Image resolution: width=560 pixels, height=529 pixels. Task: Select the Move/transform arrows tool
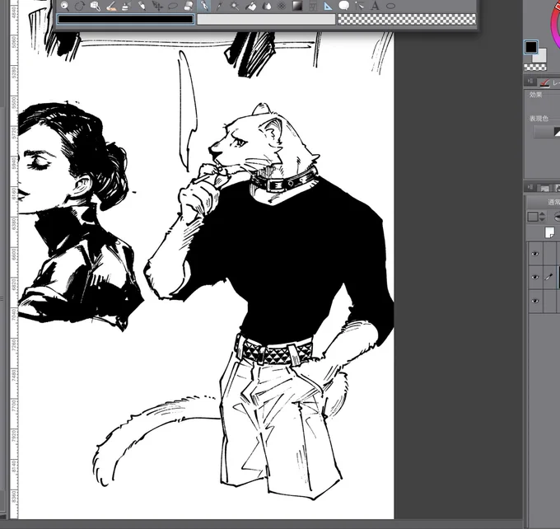coord(157,6)
